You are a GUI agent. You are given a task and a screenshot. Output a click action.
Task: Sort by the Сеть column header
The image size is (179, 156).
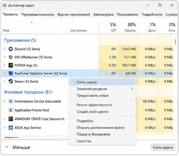click(x=167, y=27)
